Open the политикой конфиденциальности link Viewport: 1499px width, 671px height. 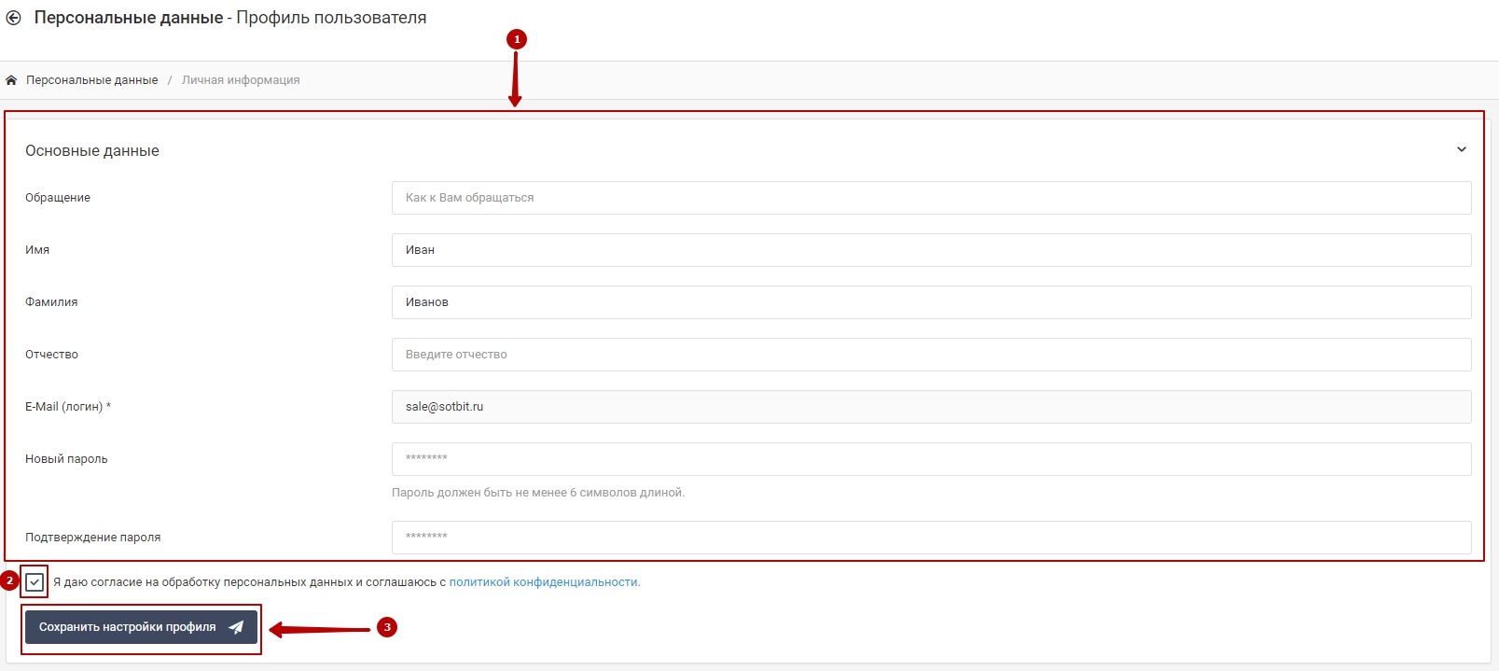pyautogui.click(x=545, y=582)
